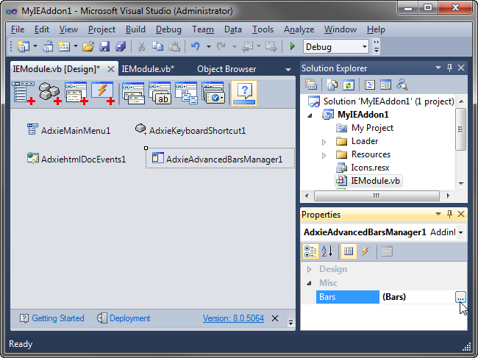Screen dimensions: 478x358
Task: Switch to the Object Browser tab
Action: point(226,69)
